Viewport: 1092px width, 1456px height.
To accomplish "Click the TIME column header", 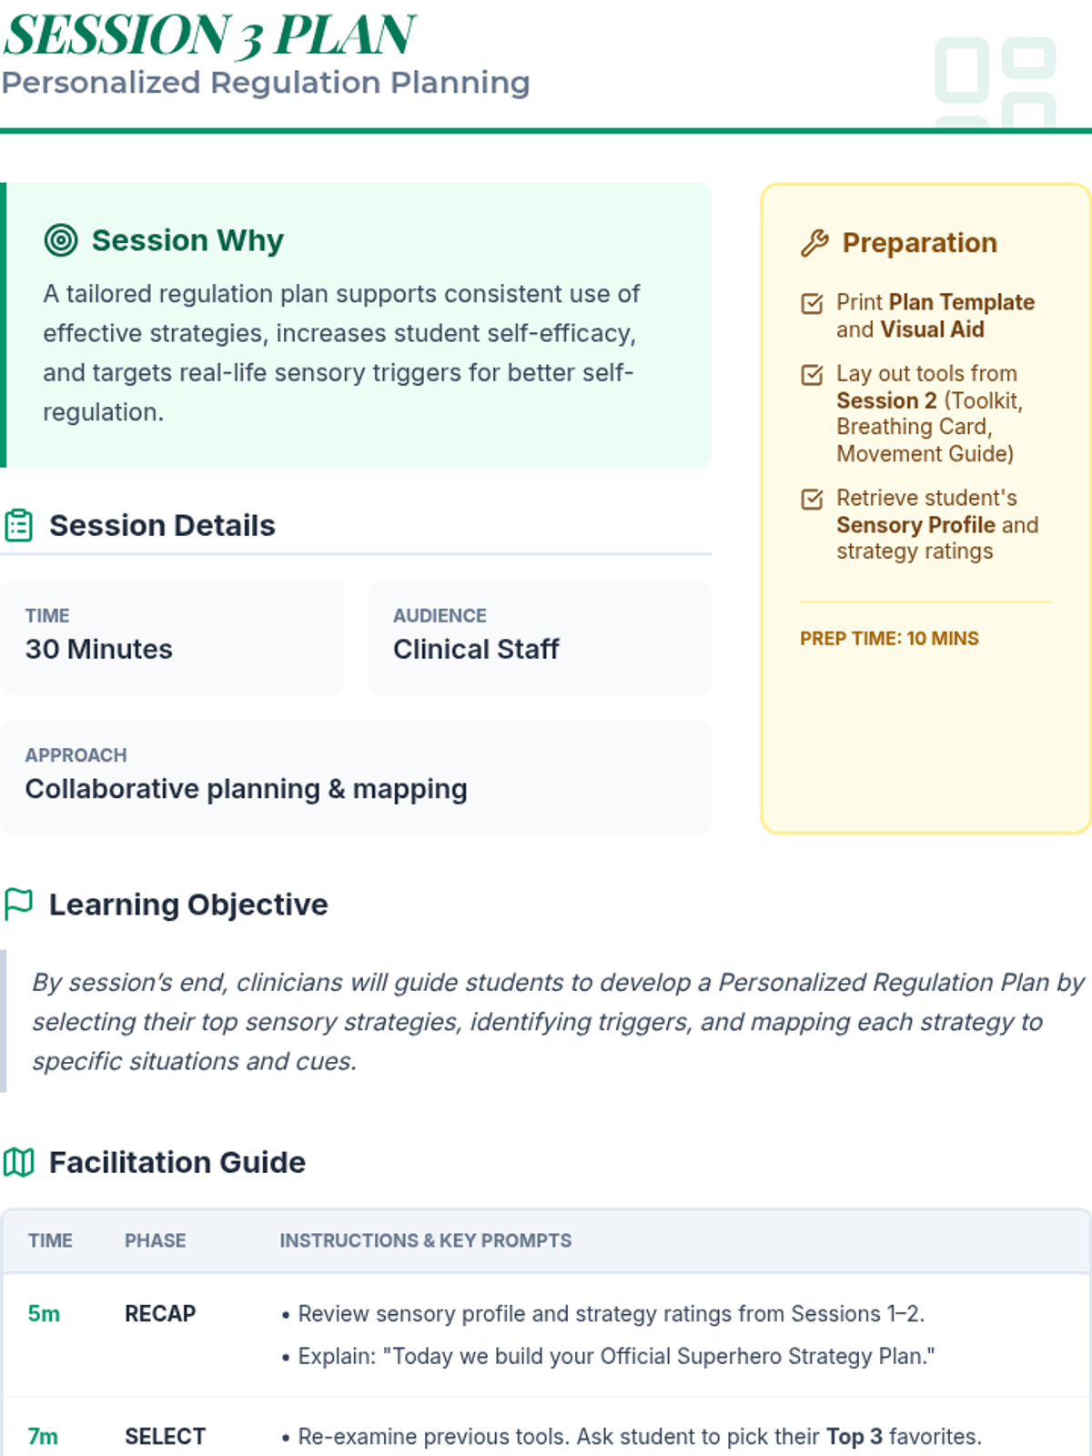I will tap(50, 1240).
